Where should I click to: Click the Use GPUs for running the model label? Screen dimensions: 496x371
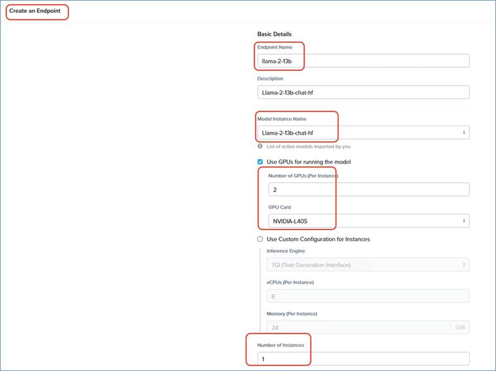tap(308, 161)
